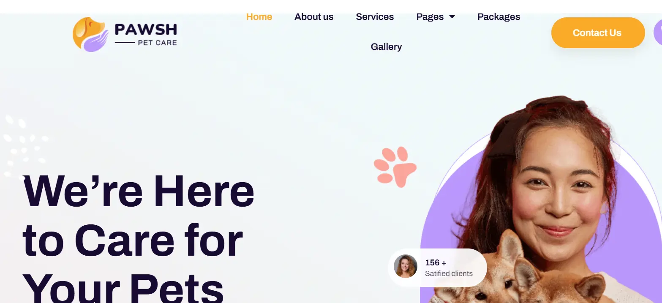Click the PAWSH brand name text
Screen dimensions: 662x303
[x=146, y=29]
